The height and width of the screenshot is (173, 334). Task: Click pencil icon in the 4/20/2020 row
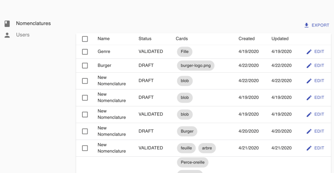pyautogui.click(x=309, y=131)
